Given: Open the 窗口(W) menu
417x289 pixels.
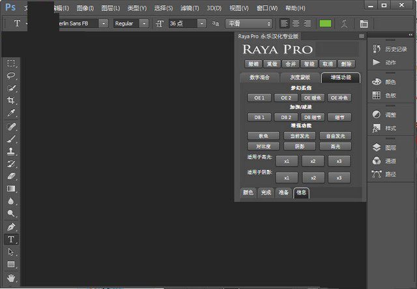Looking at the screenshot, I should tap(267, 8).
